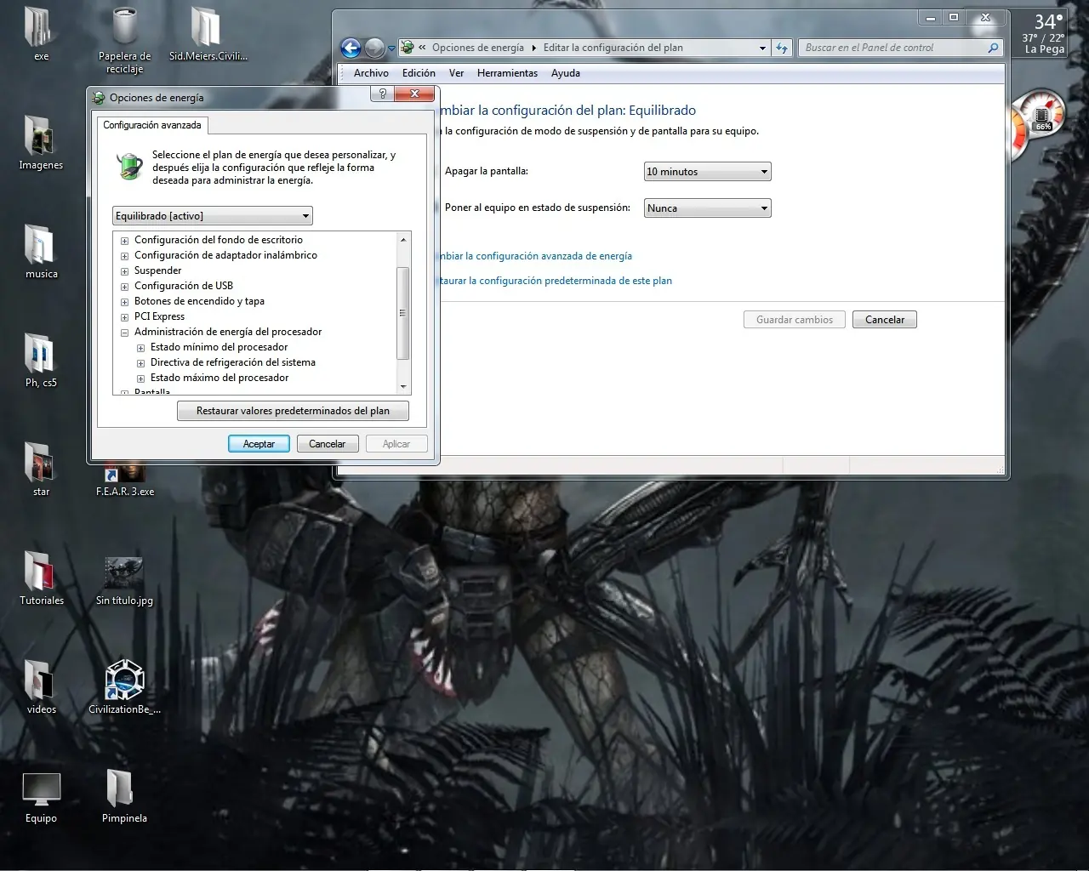Open advanced energy configuration link
Screen dimensions: 1089x871
[x=536, y=256]
